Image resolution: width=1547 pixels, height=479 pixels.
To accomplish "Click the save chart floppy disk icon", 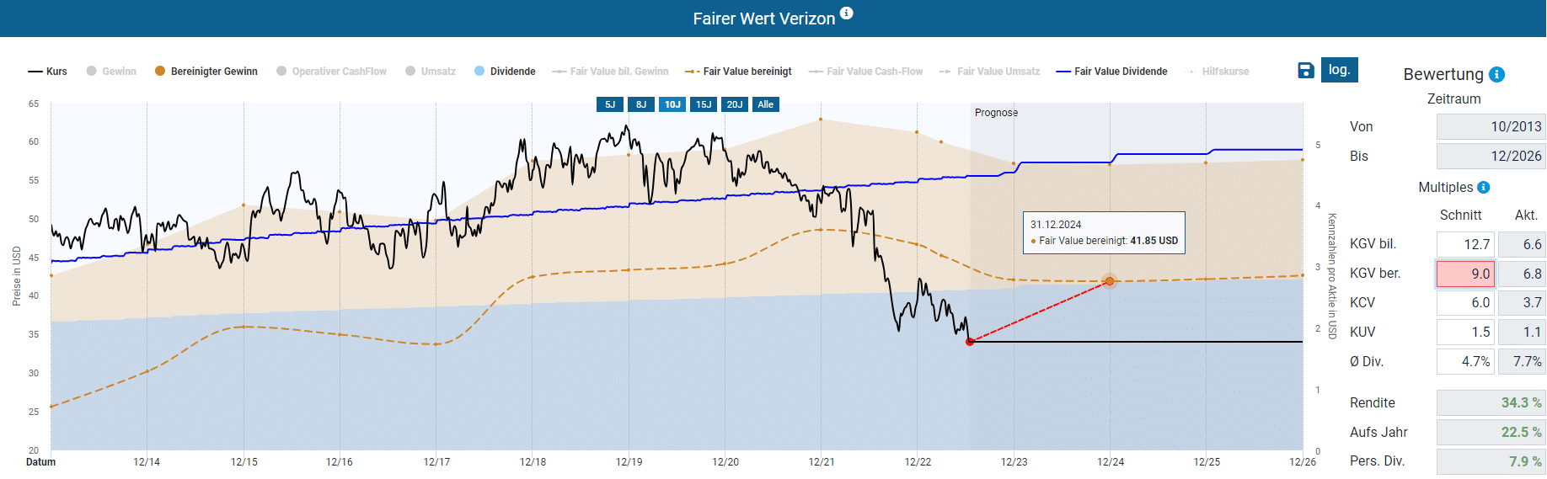I will pyautogui.click(x=1306, y=71).
